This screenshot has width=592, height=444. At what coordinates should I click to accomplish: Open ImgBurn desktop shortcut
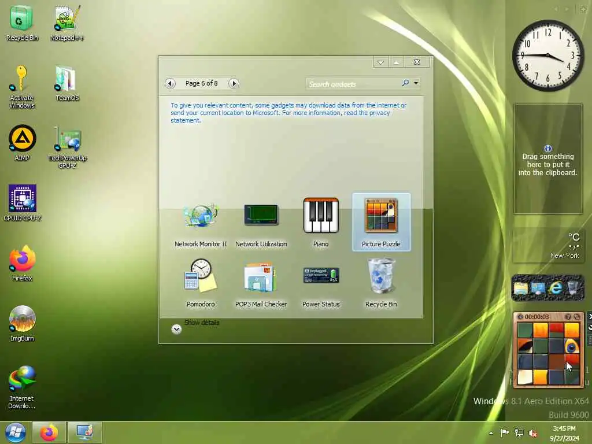click(22, 323)
